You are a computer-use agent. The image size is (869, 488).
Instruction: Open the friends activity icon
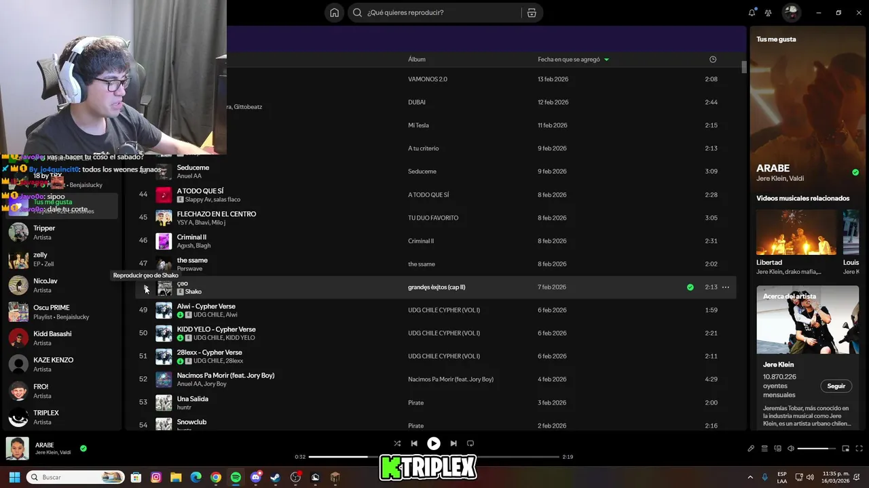(x=768, y=13)
